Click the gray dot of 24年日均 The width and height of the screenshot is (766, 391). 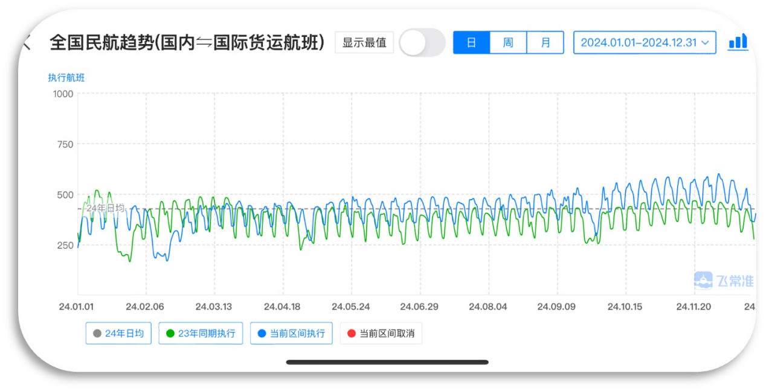(97, 333)
